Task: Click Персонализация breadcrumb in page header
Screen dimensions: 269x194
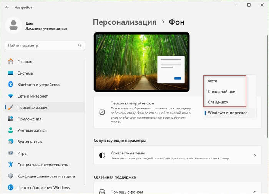Action: point(125,22)
